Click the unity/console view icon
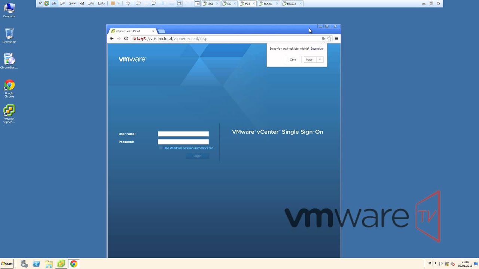Image resolution: width=479 pixels, height=269 pixels. click(x=197, y=3)
